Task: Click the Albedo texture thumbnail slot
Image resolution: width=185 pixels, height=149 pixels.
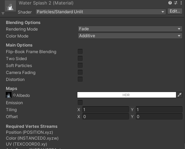Action: [9, 95]
